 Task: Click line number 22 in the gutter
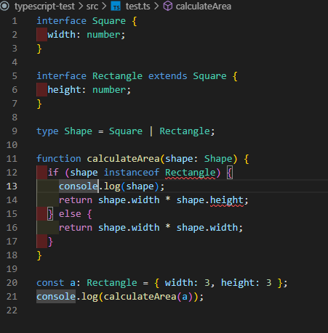pos(12,311)
